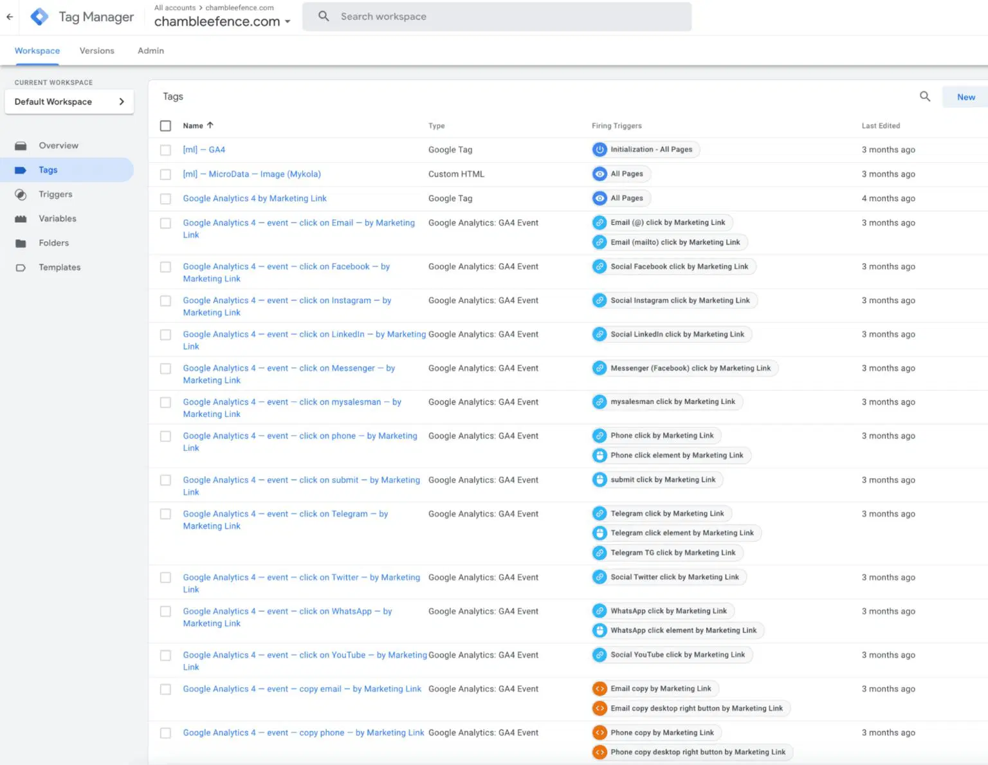This screenshot has width=988, height=765.
Task: Click the Triggers icon in the sidebar
Action: click(x=21, y=194)
